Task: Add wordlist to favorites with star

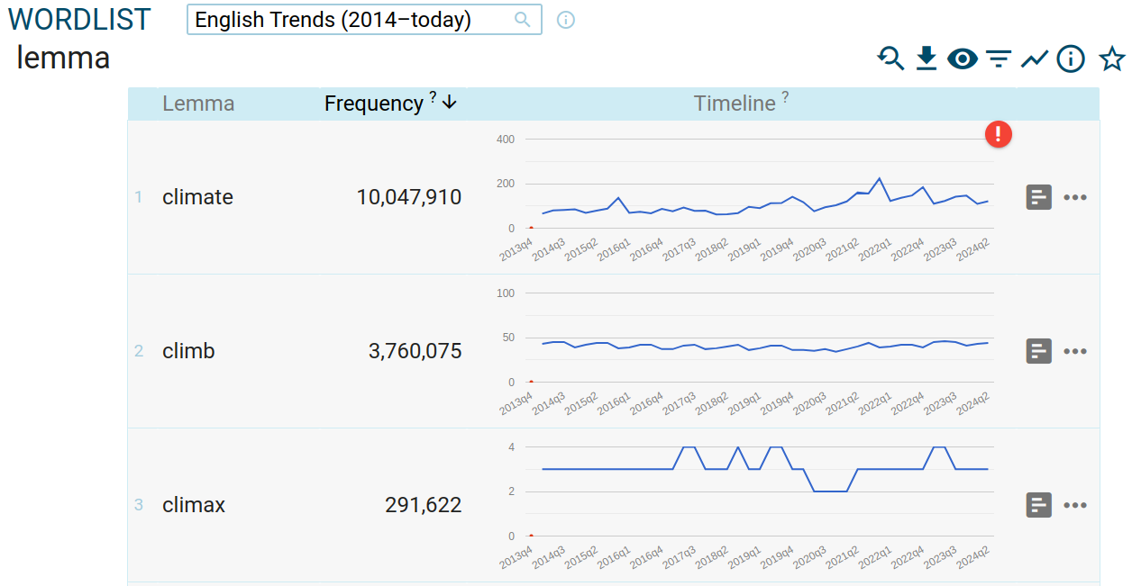Action: coord(1112,59)
